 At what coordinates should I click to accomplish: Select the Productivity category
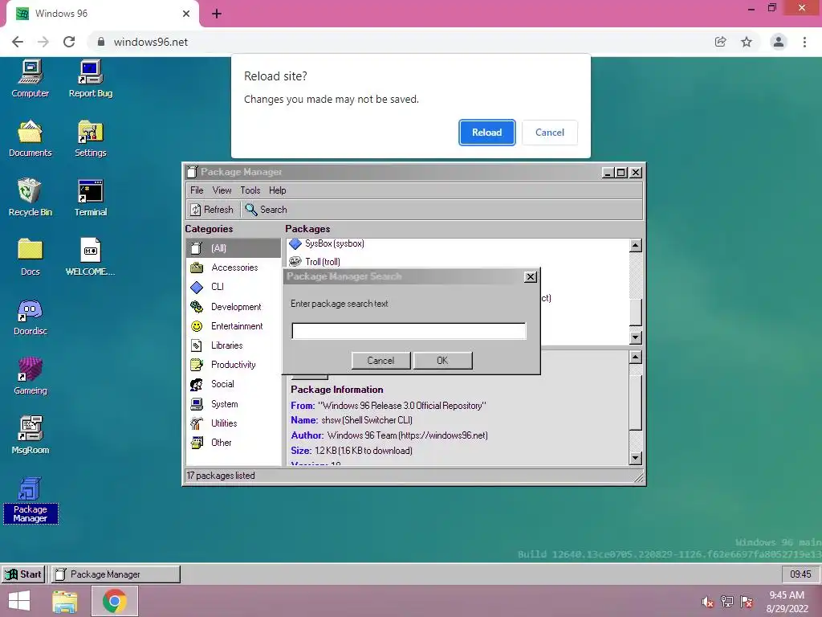coord(234,365)
